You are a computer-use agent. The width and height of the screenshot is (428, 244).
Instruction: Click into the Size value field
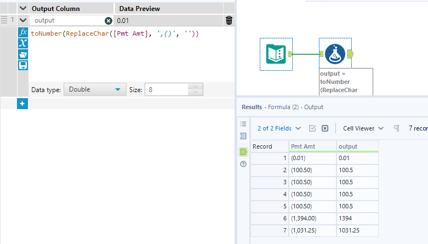click(x=167, y=89)
